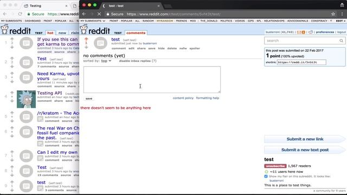Viewport: 347px width, 195px height.
Task: Click the self-post thumbnail icon beside 'test' title
Action: (x=100, y=43)
